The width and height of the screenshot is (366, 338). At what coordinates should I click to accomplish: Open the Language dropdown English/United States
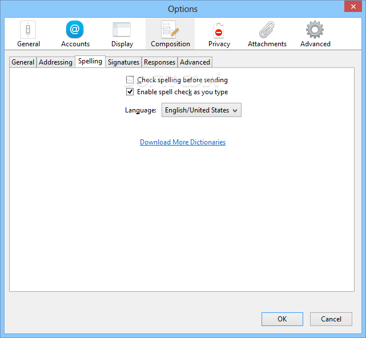(202, 110)
